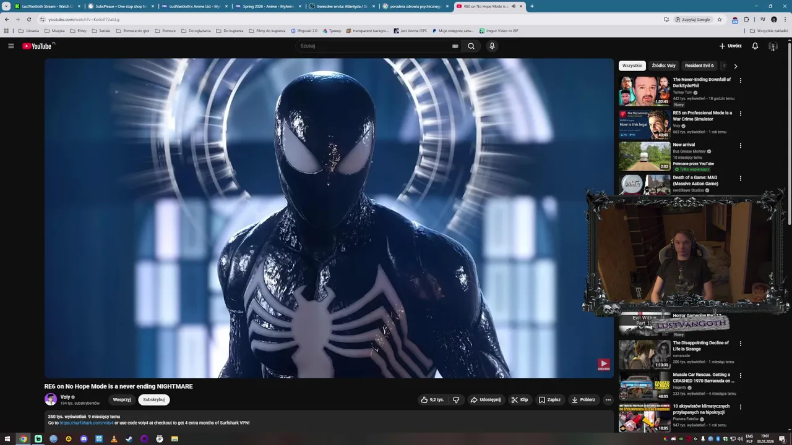Switch to the Gwiezdne wrota: Atlantyda tab

tap(342, 6)
